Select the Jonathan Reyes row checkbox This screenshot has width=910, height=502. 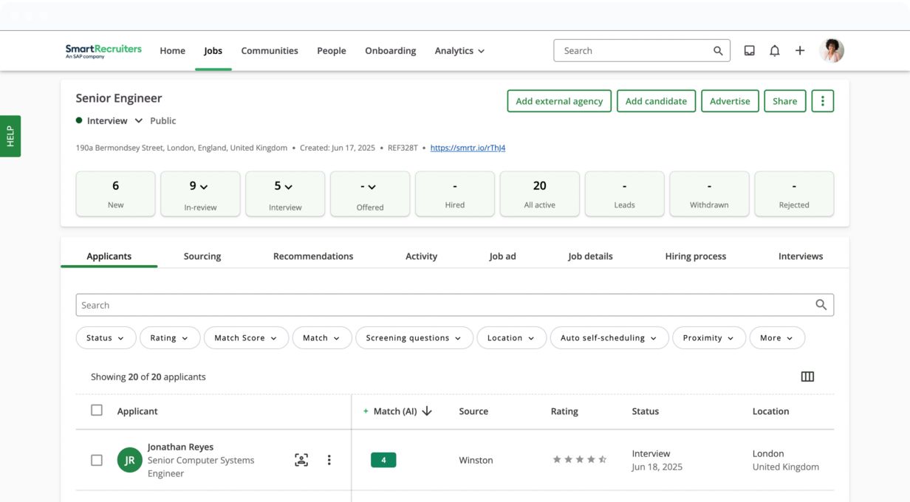coord(97,460)
